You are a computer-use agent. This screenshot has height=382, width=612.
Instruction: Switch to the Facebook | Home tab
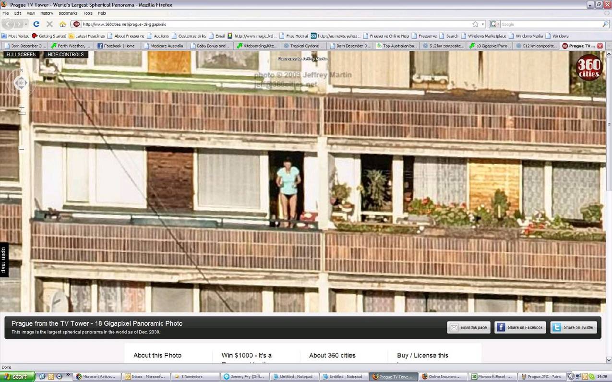(x=117, y=46)
